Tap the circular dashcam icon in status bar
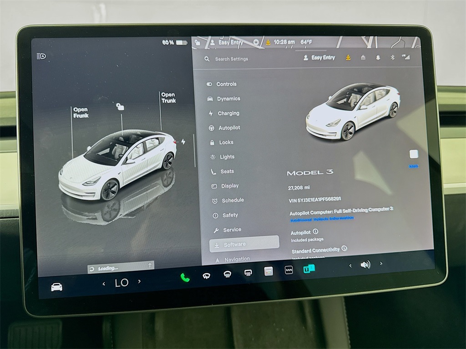The width and height of the screenshot is (466, 349). [256, 42]
